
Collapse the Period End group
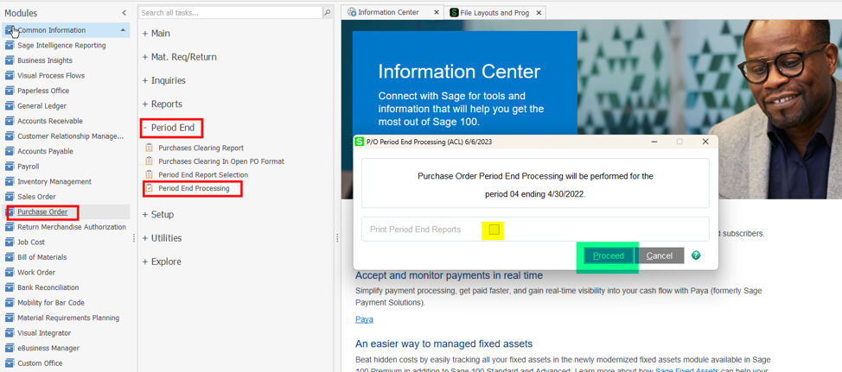[x=169, y=128]
